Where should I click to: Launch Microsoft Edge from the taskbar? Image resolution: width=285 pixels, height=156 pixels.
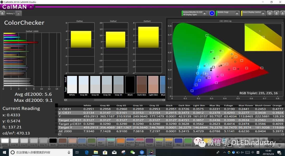click(x=87, y=152)
